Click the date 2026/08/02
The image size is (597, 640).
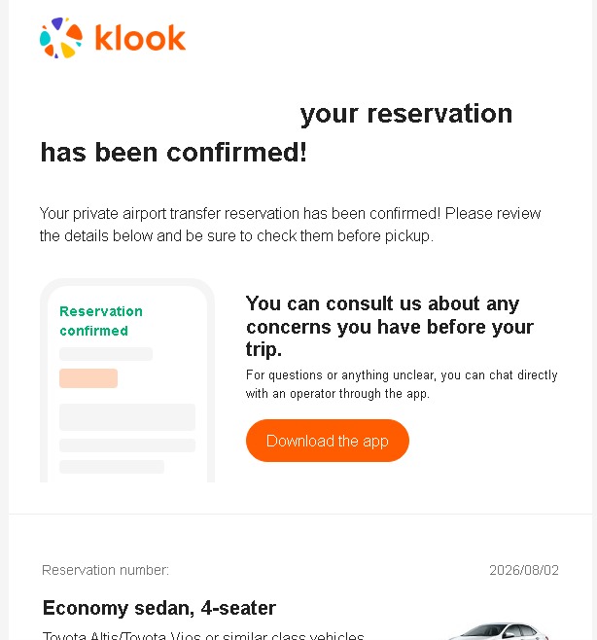524,570
